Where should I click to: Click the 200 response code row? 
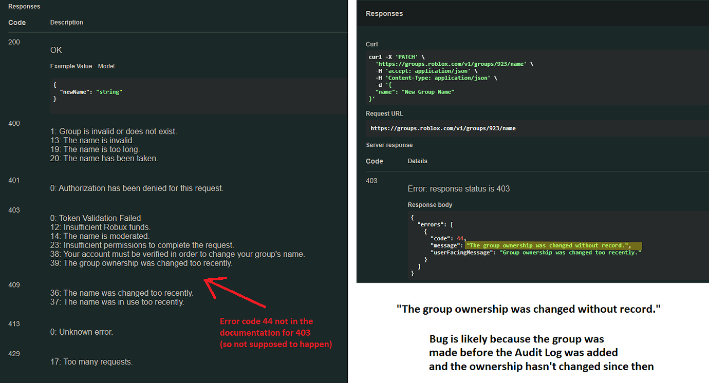14,42
